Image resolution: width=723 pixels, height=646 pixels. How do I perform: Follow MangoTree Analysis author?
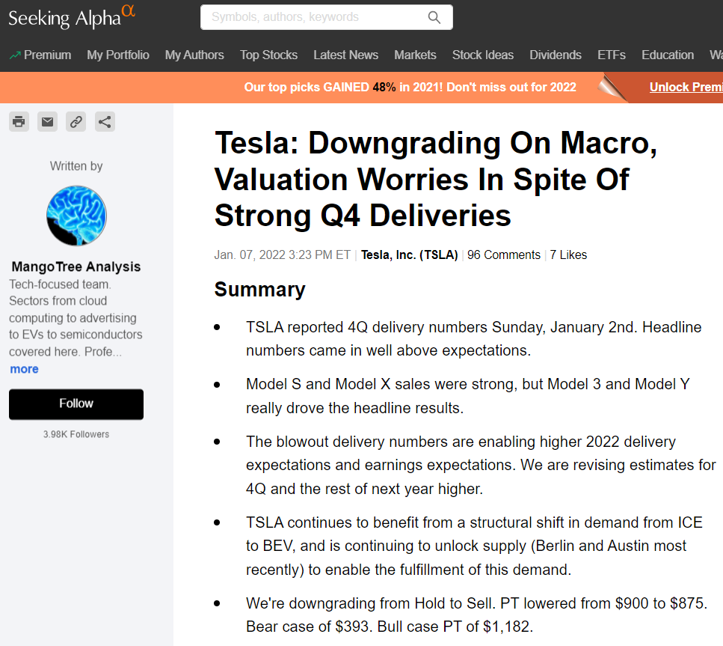click(x=76, y=404)
